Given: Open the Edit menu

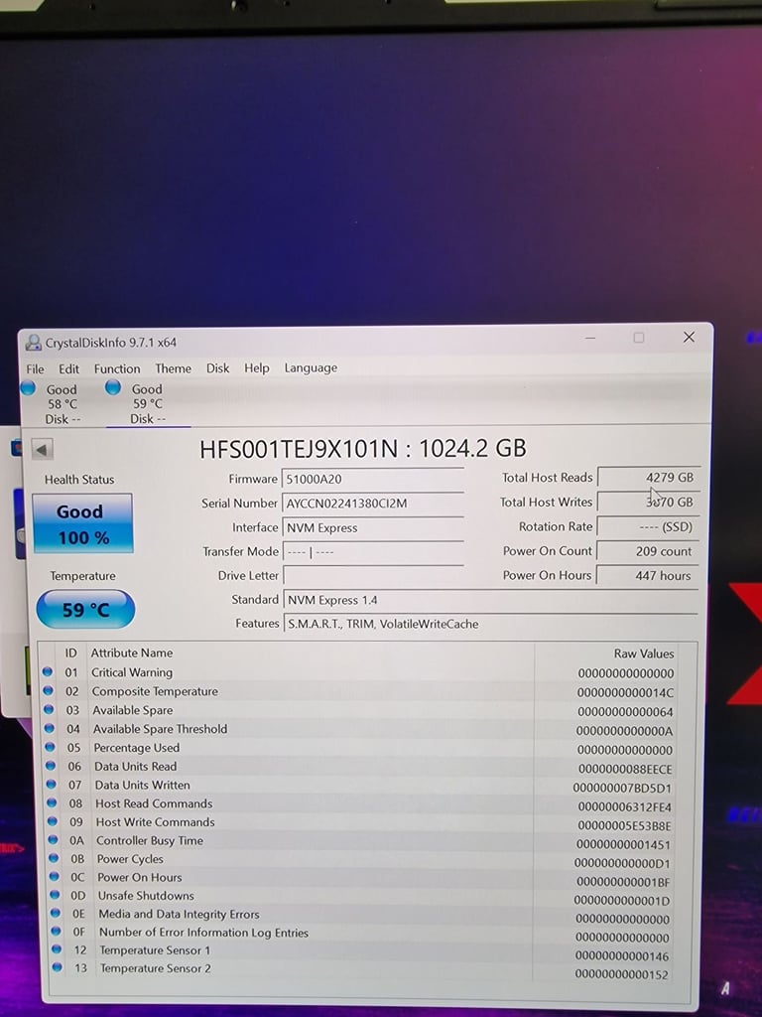Looking at the screenshot, I should click(68, 369).
